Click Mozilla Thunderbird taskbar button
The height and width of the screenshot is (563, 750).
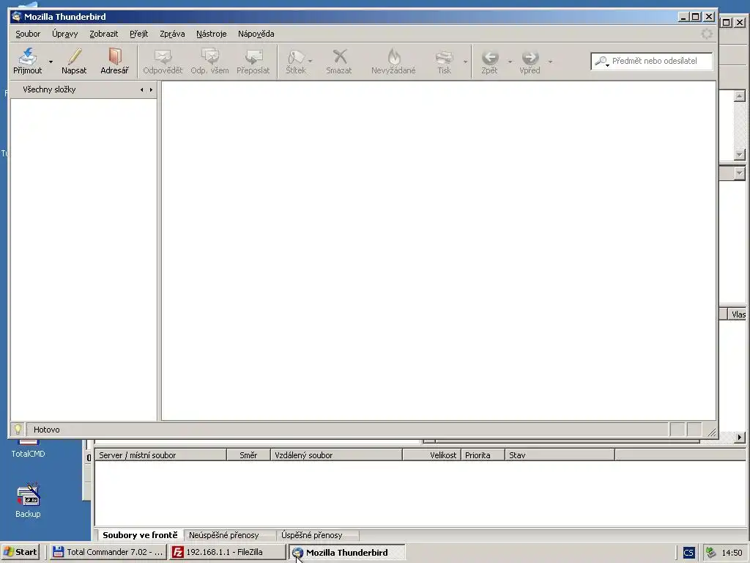pyautogui.click(x=346, y=552)
